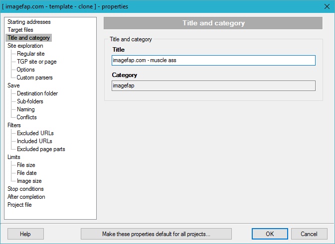Viewport: 335px width, 244px height.
Task: Click Make these properties default for all projects
Action: [156, 234]
